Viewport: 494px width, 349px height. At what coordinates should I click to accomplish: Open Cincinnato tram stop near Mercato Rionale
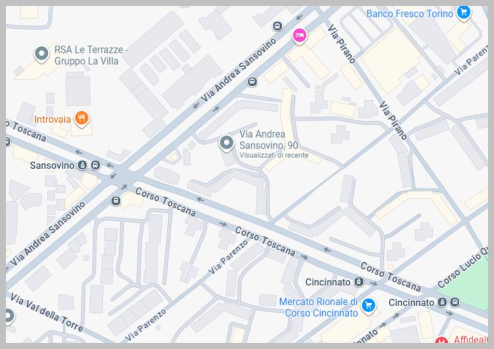(358, 282)
